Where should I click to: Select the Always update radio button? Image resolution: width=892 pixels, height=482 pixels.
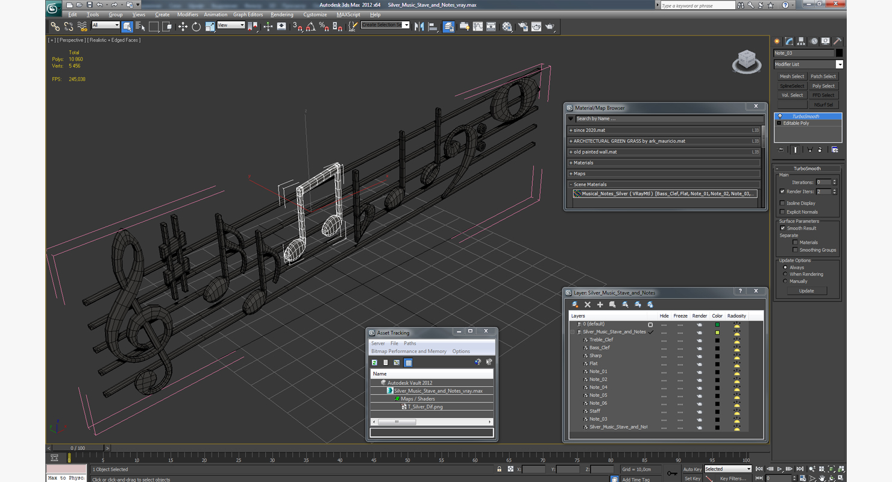[x=785, y=268]
